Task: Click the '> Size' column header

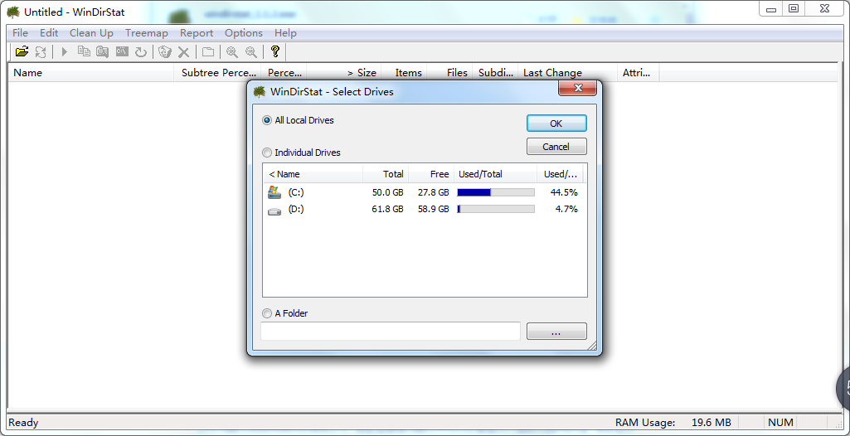Action: pos(344,73)
